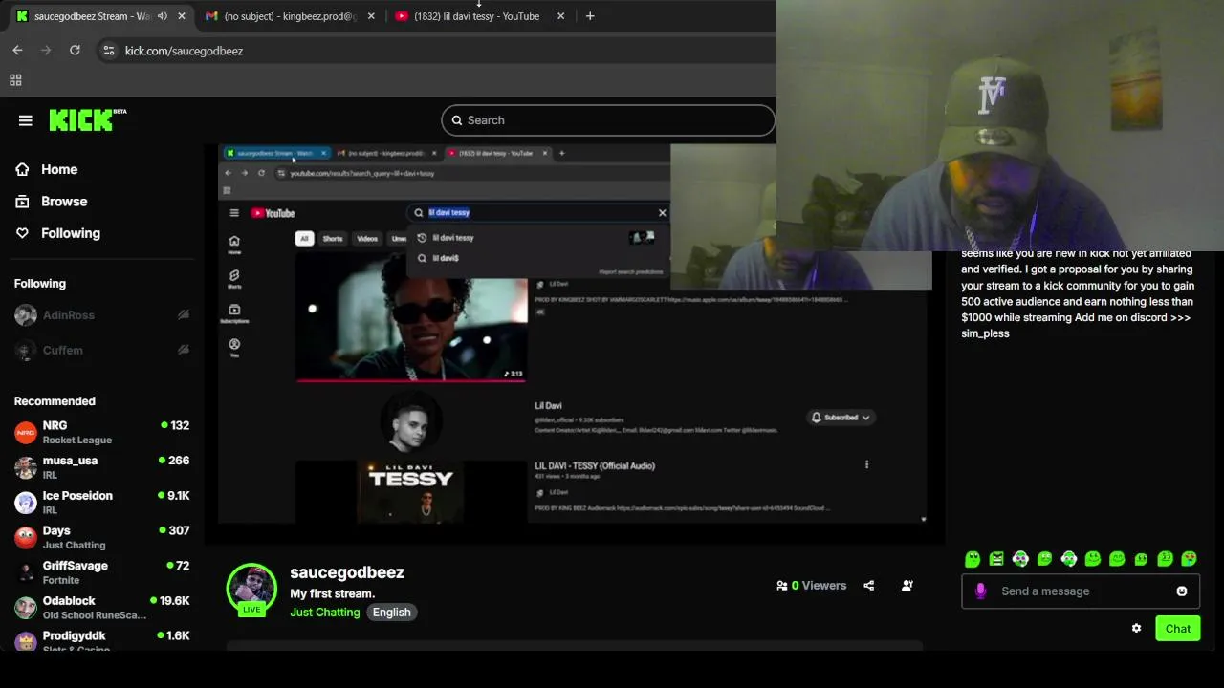This screenshot has width=1224, height=688.
Task: Click the share stream icon
Action: click(869, 586)
